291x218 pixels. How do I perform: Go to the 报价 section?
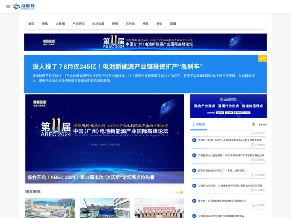159,24
